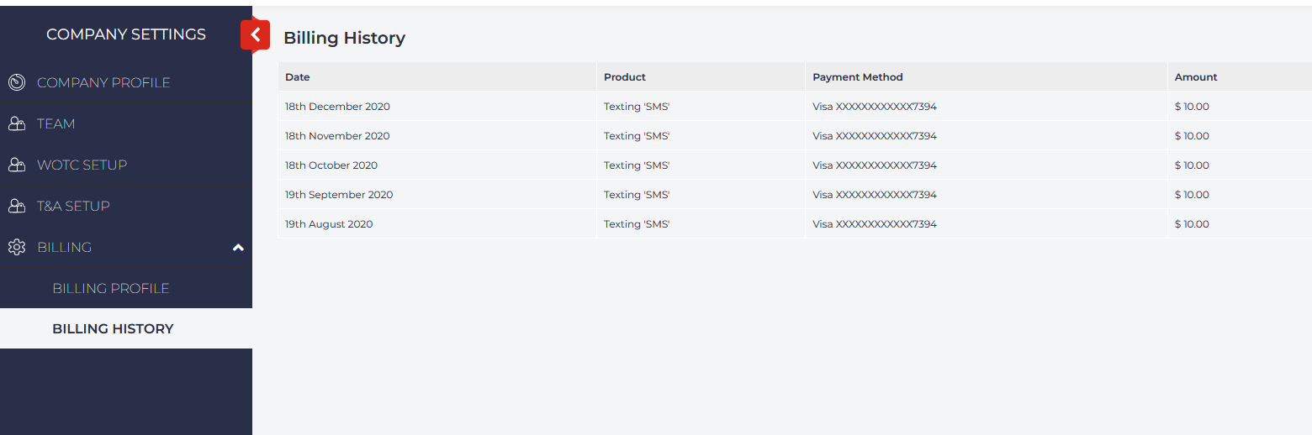Image resolution: width=1312 pixels, height=435 pixels.
Task: Click the Product column header
Action: [625, 77]
